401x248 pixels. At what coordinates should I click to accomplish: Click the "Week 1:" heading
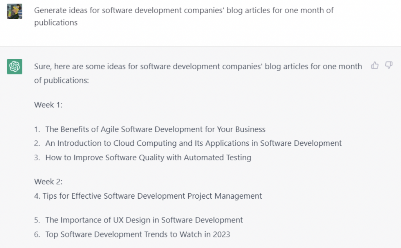48,105
